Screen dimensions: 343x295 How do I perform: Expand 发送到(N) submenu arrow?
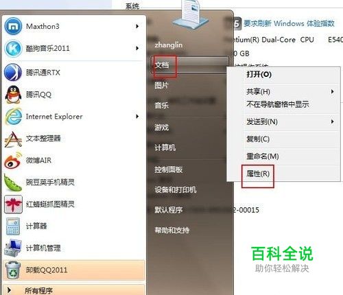333,121
